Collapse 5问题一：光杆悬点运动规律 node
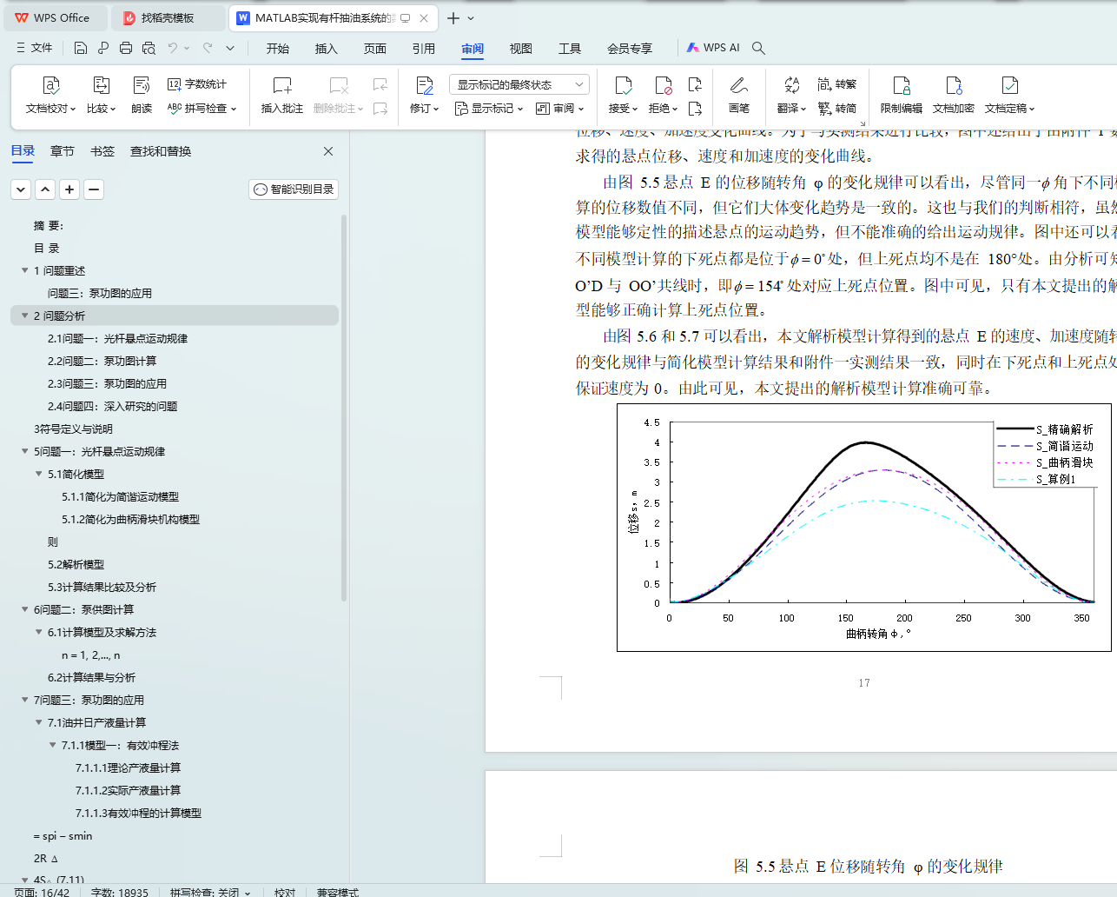Screen dimensions: 1117x897 pos(25,451)
